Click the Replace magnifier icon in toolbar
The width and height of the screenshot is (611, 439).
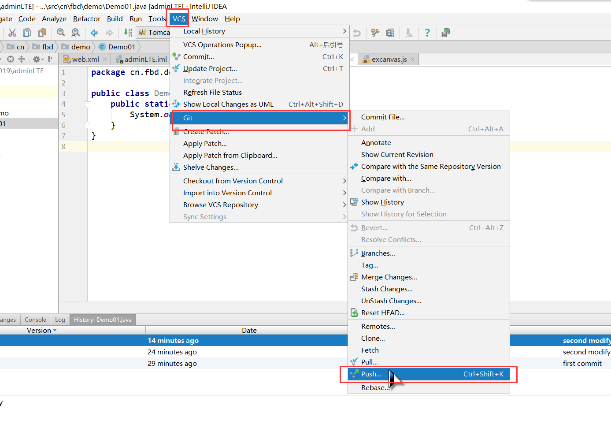coord(75,33)
